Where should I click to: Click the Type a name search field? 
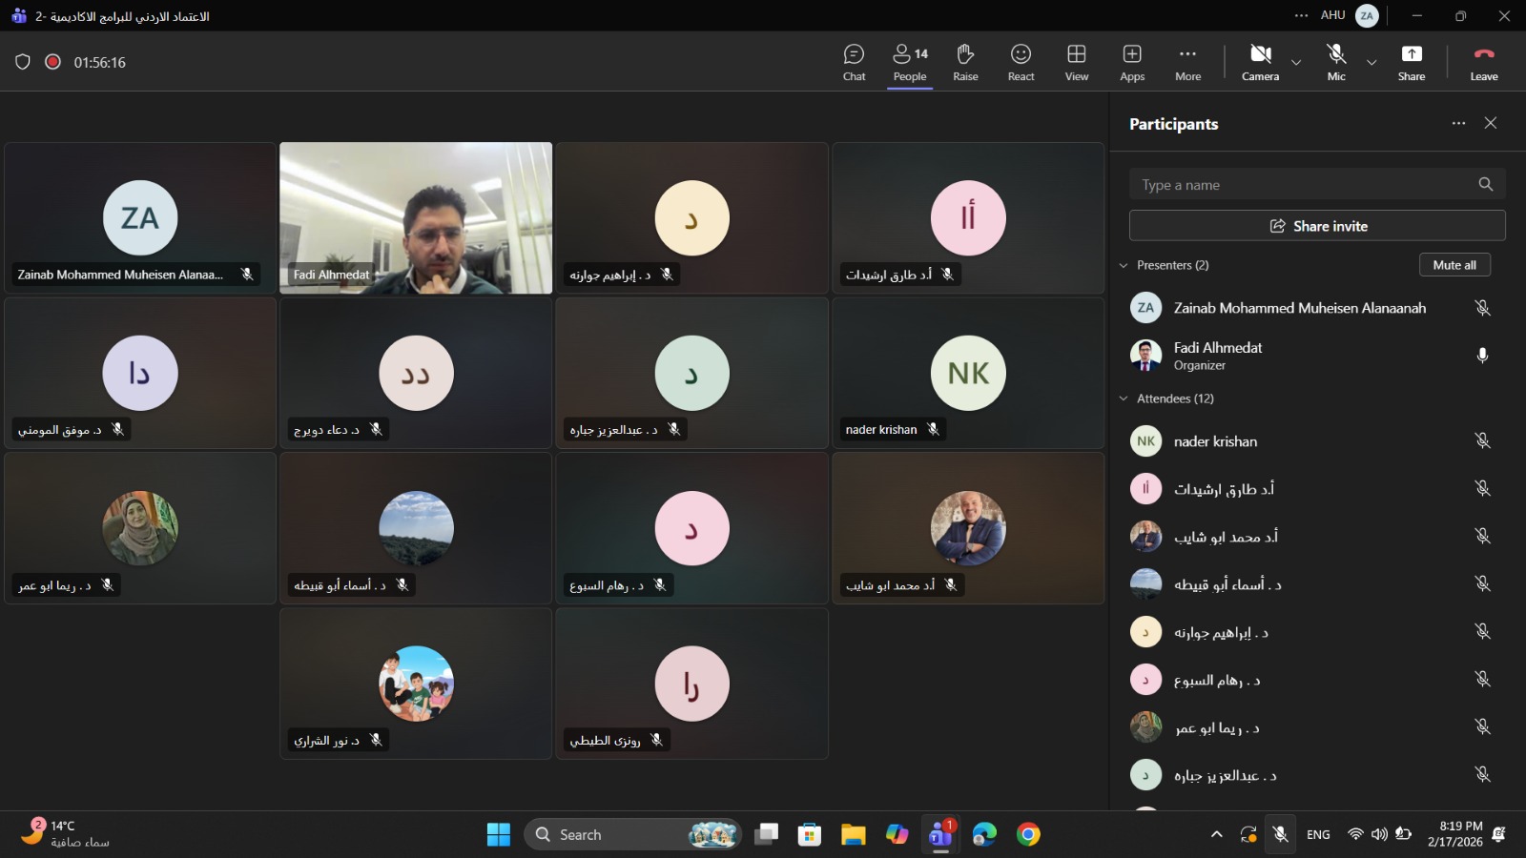(1302, 185)
